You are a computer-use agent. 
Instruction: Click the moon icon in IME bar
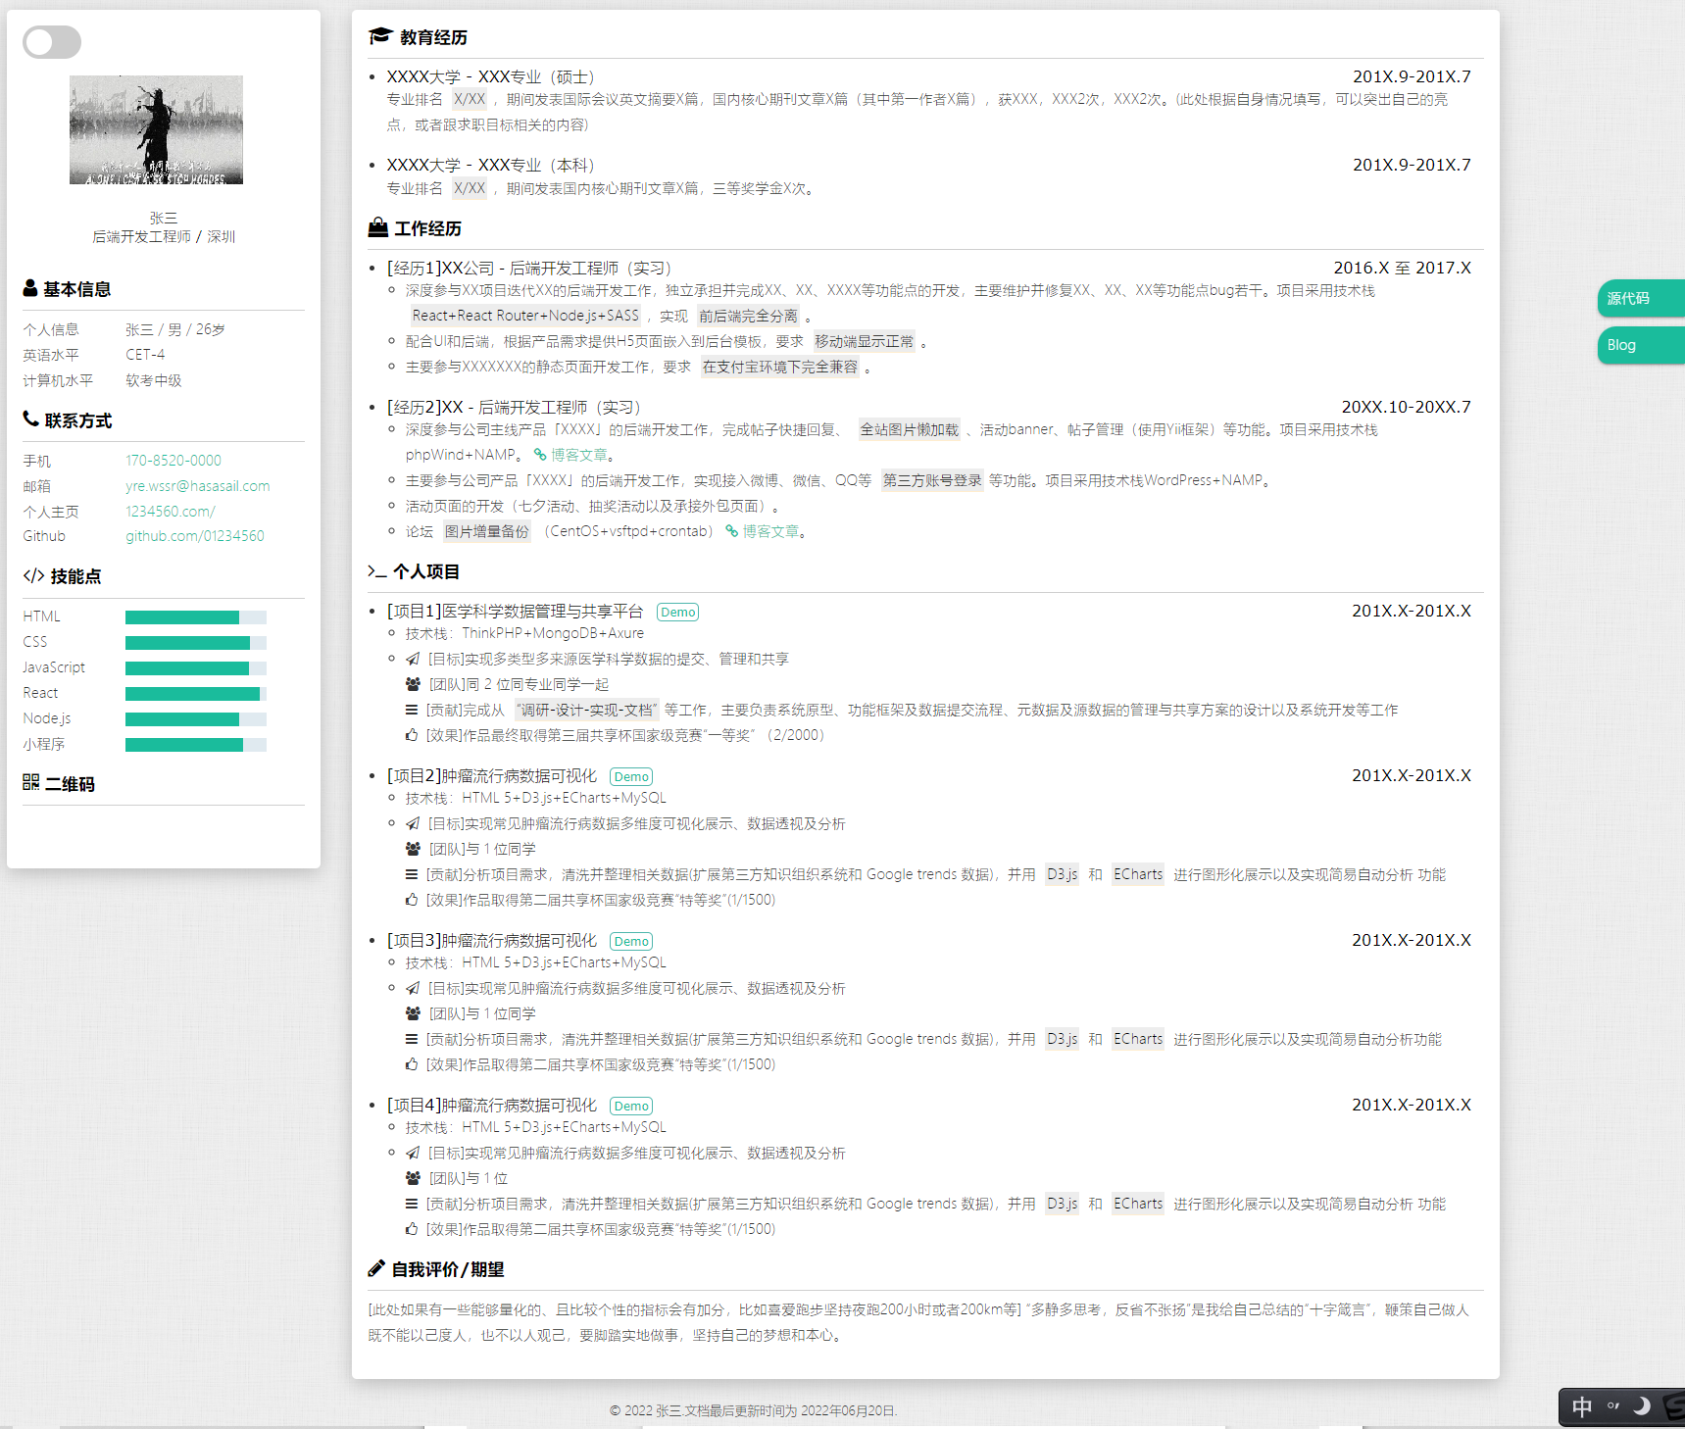[x=1642, y=1406]
